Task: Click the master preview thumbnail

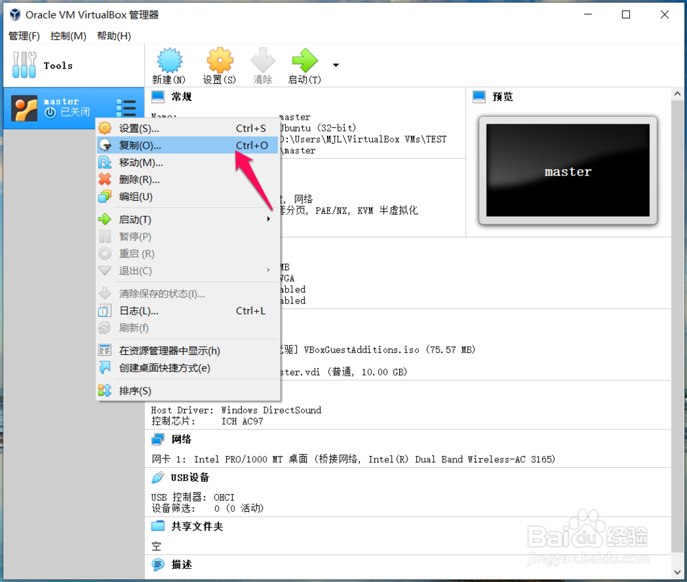Action: point(568,170)
